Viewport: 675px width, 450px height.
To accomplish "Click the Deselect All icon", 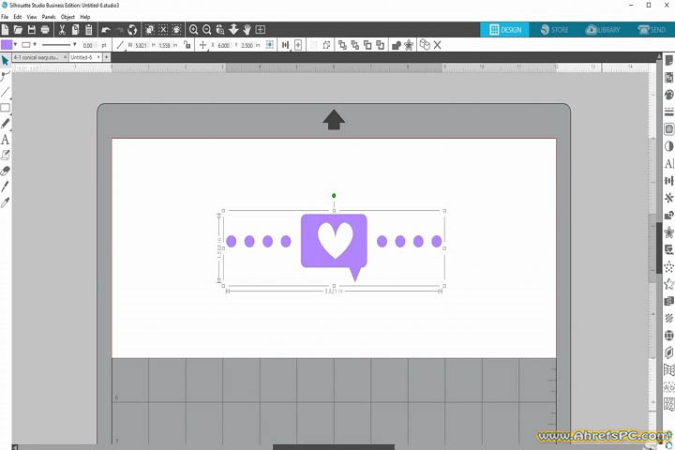I will tap(163, 30).
